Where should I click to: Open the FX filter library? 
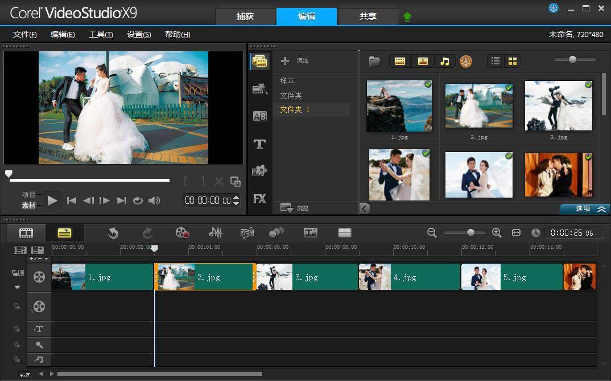(x=260, y=199)
